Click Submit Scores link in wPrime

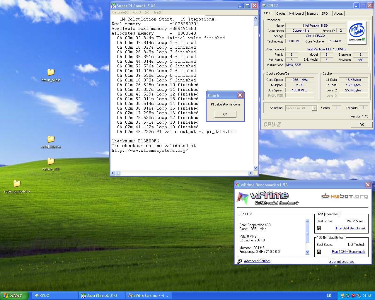point(341,261)
